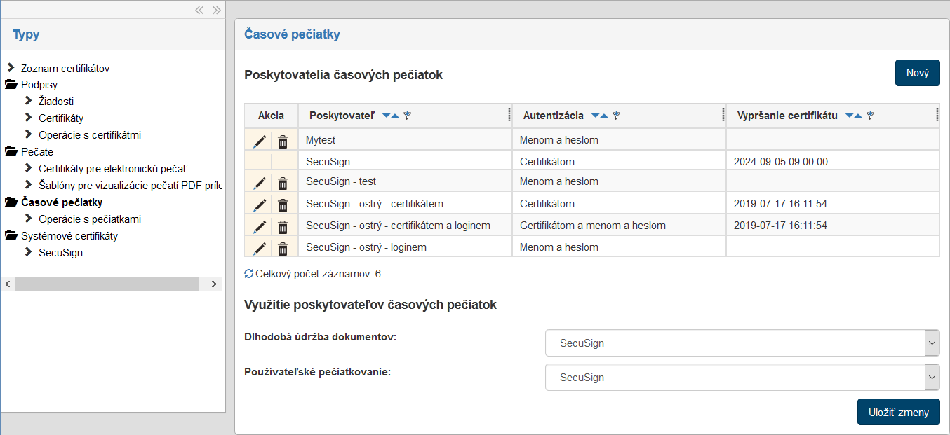Open Operácie s pečiatkami in the tree
Screen dimensions: 950x435
pyautogui.click(x=90, y=219)
